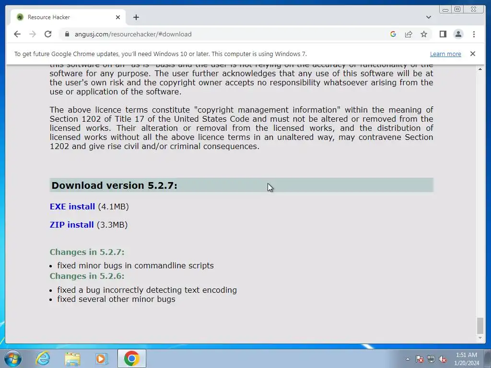This screenshot has width=491, height=368.
Task: Open the Chrome side panel
Action: 443,34
